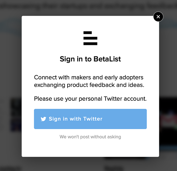Click the word "Twitter" in the sign-in button
The width and height of the screenshot is (177, 171).
coord(93,119)
